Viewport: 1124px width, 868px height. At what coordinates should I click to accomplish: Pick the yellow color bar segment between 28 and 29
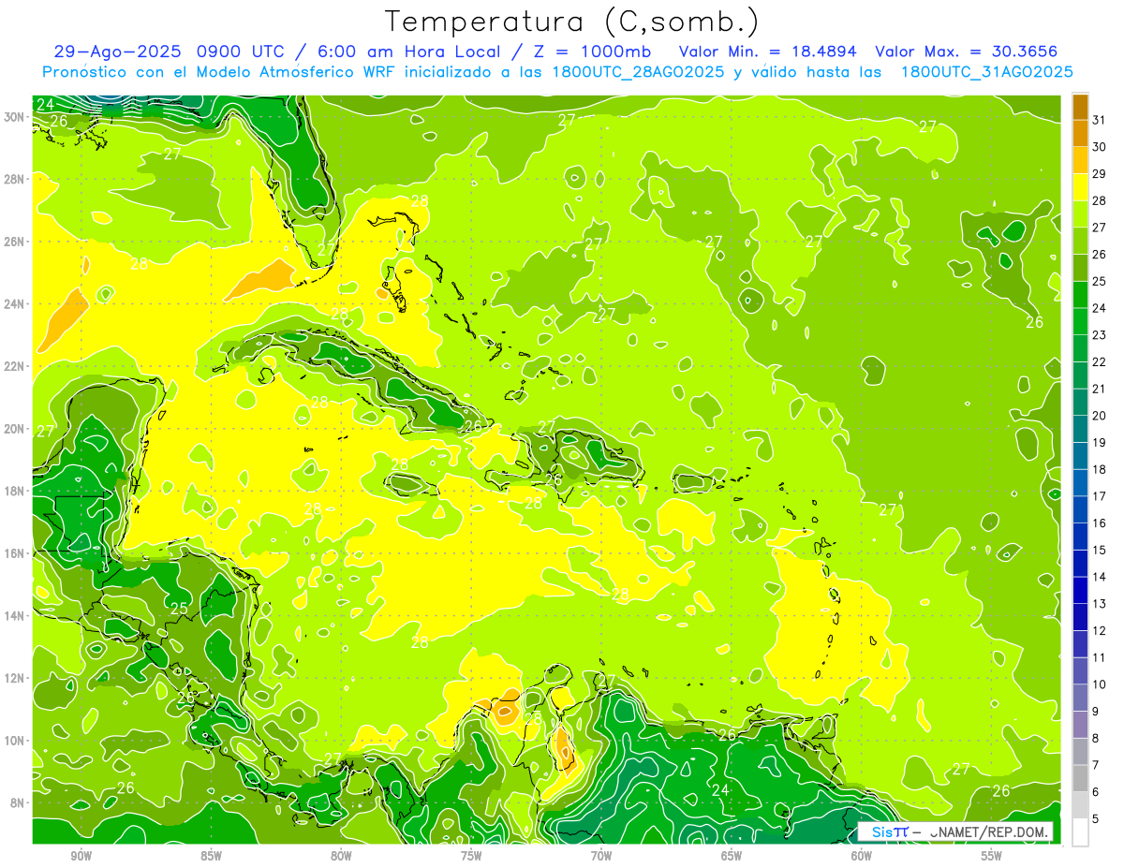click(x=1080, y=187)
